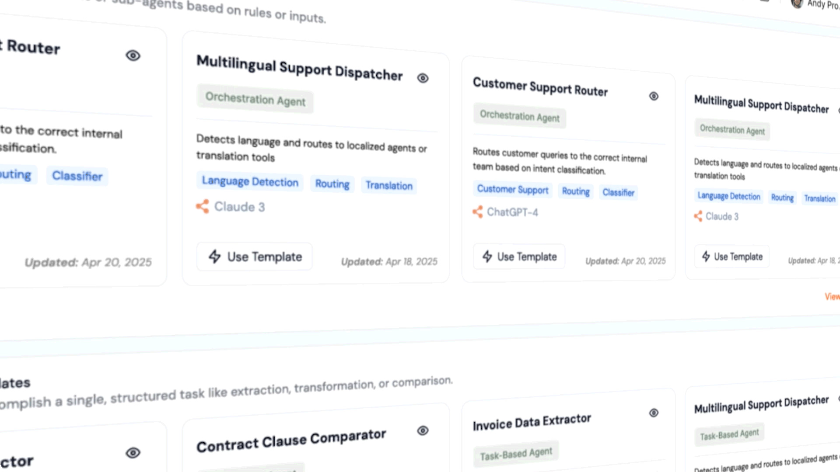Click lightning icon in Customer Support Router template button
This screenshot has width=840, height=472.
[x=487, y=256]
